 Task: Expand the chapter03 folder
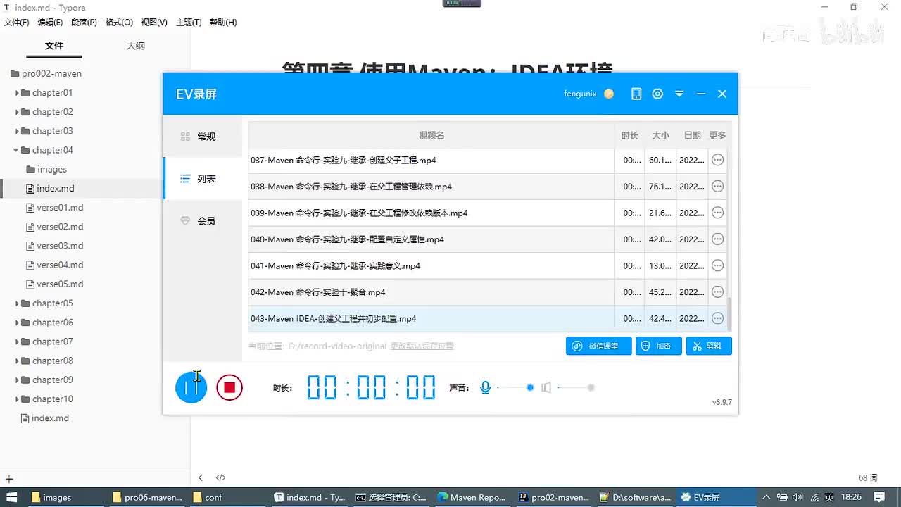click(18, 131)
